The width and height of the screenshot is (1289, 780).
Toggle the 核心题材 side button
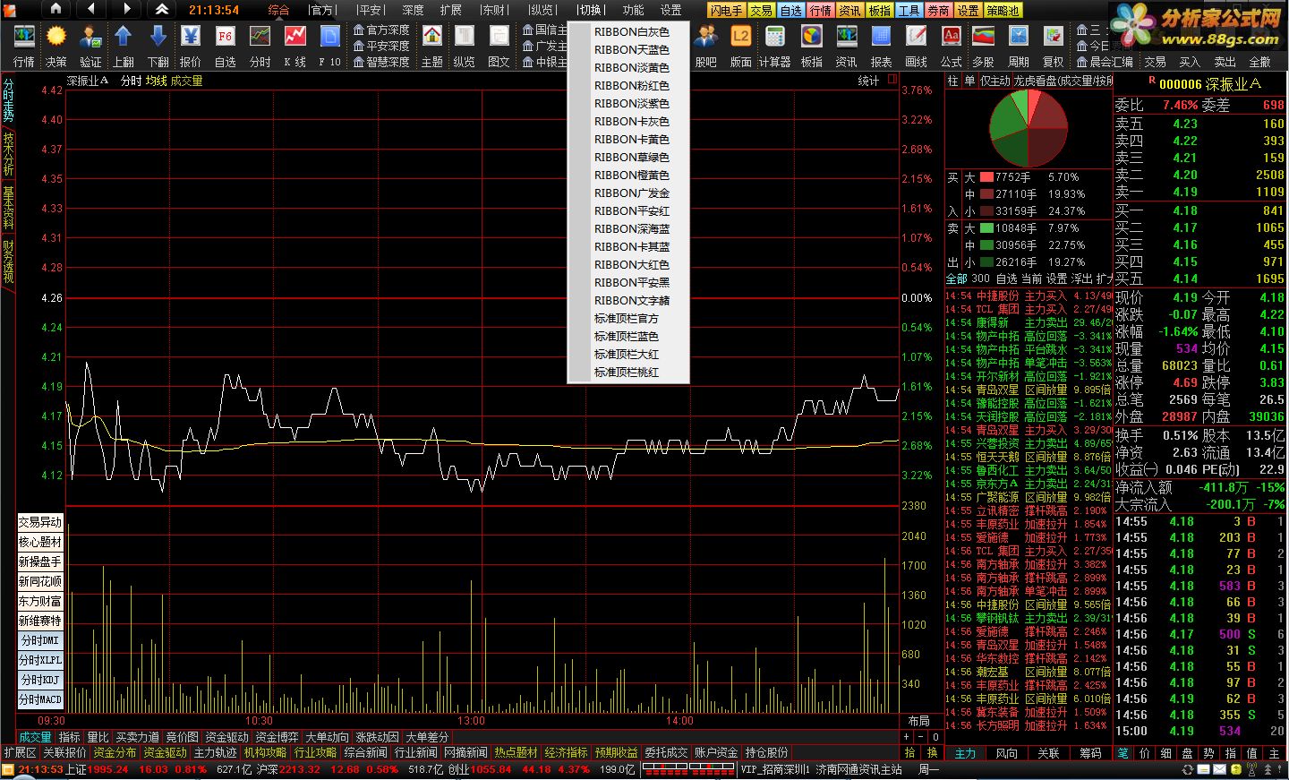coord(40,542)
